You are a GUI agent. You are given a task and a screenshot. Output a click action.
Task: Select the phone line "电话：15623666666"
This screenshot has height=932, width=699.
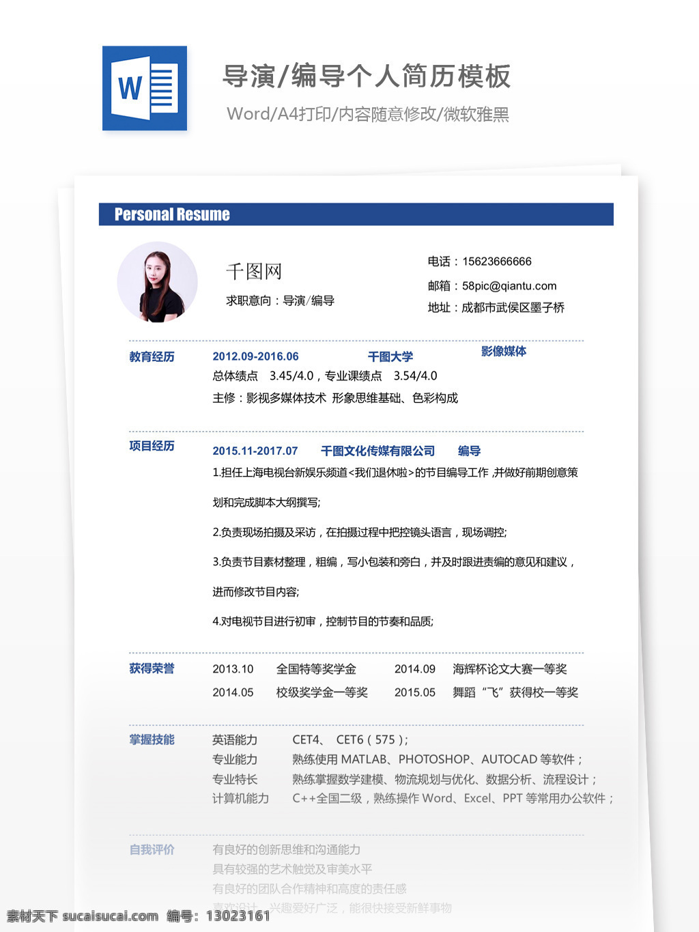tap(480, 262)
